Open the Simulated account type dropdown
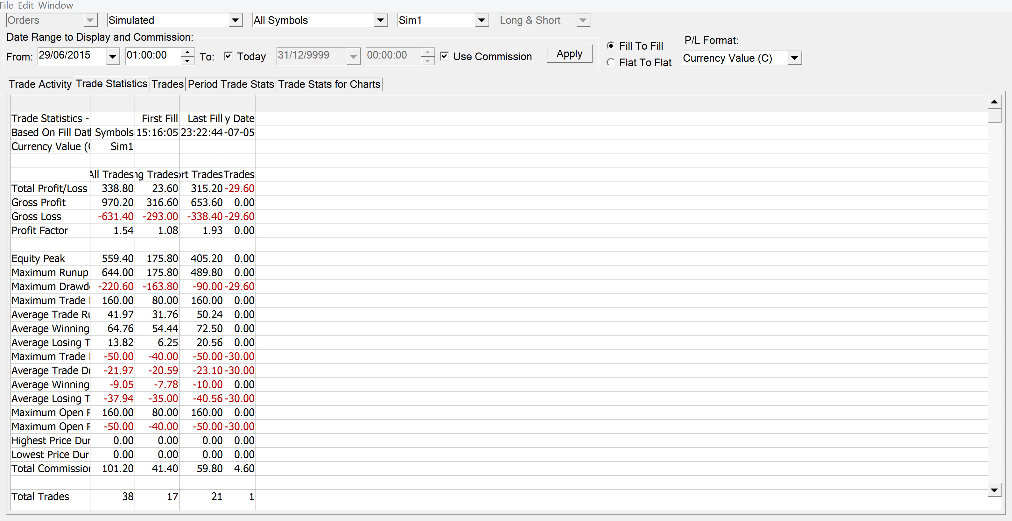The width and height of the screenshot is (1012, 521). coord(235,20)
